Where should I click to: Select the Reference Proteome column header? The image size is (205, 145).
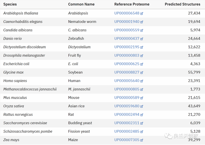132,4
